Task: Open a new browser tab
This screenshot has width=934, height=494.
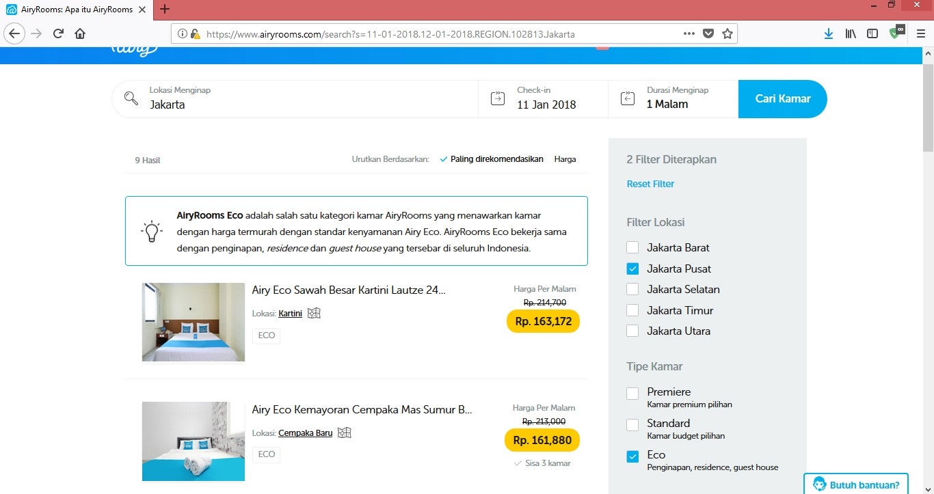Action: 165,10
